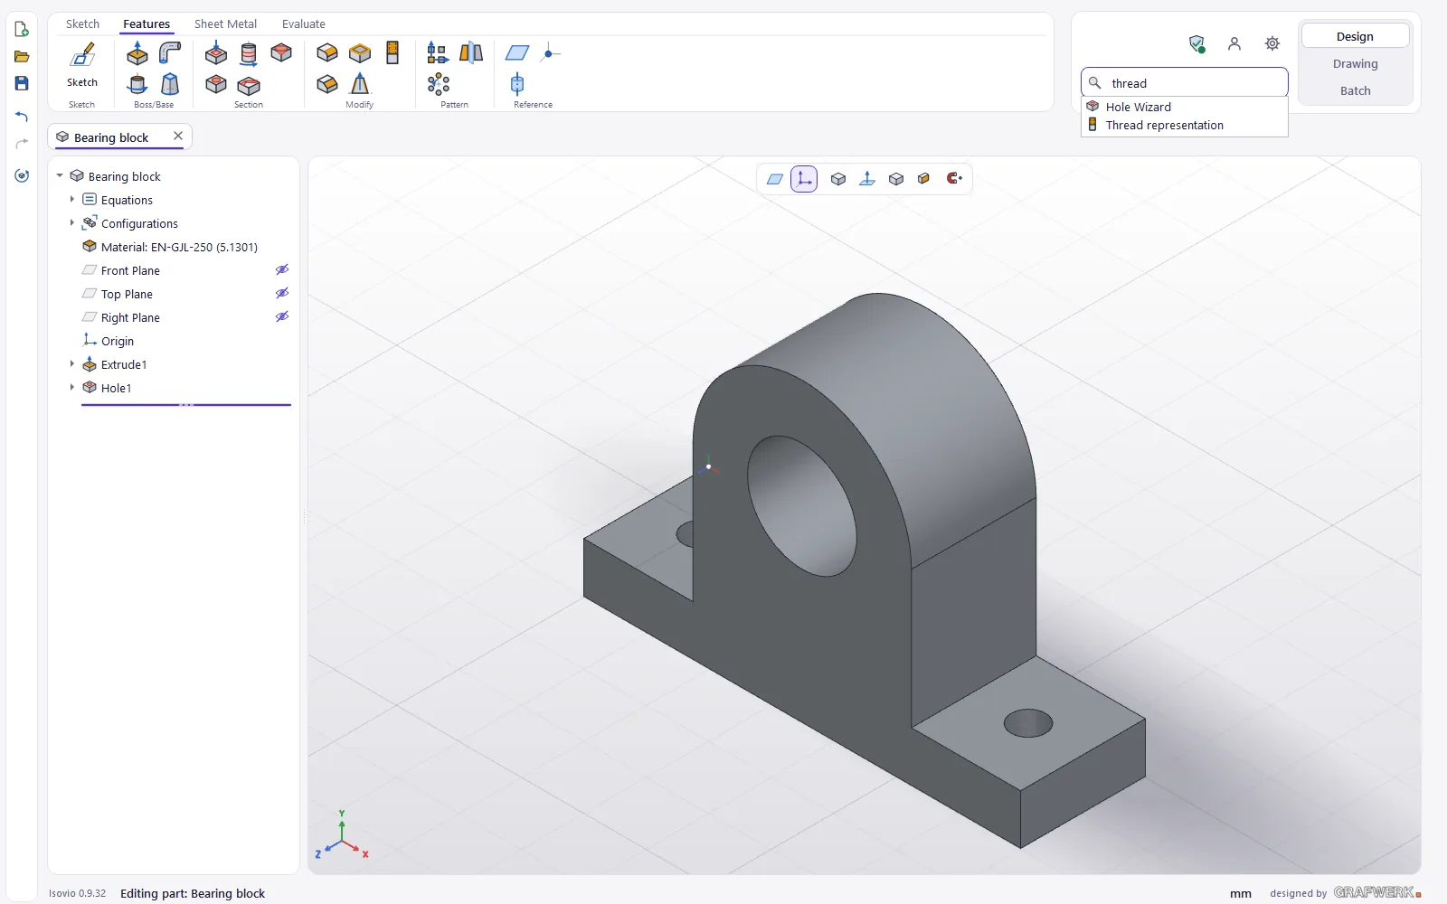
Task: Choose the revolve boss tool
Action: click(x=137, y=84)
